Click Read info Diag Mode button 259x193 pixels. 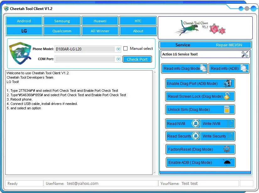point(184,68)
